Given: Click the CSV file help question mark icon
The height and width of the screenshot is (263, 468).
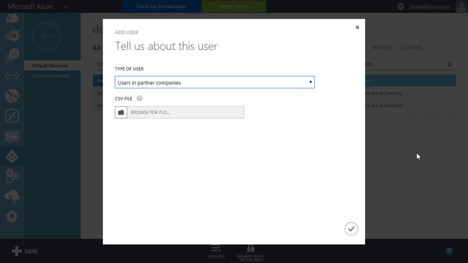Looking at the screenshot, I should tap(139, 98).
